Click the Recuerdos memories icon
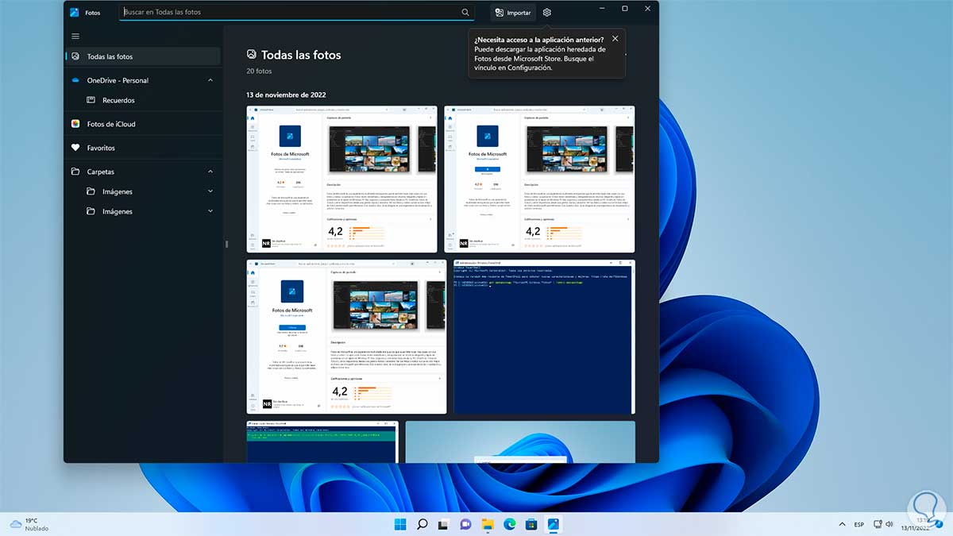This screenshot has height=536, width=953. click(91, 100)
